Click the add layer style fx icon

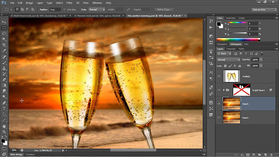[x=242, y=155]
